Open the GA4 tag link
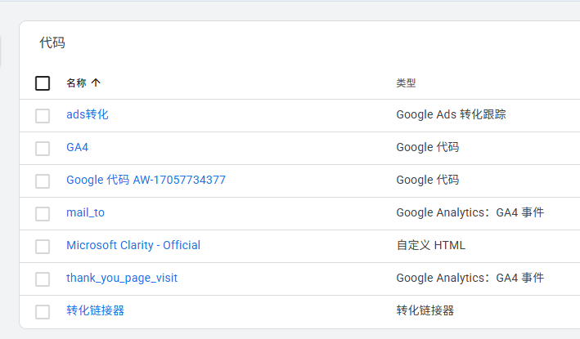Screen dimensions: 580x339 [77, 147]
